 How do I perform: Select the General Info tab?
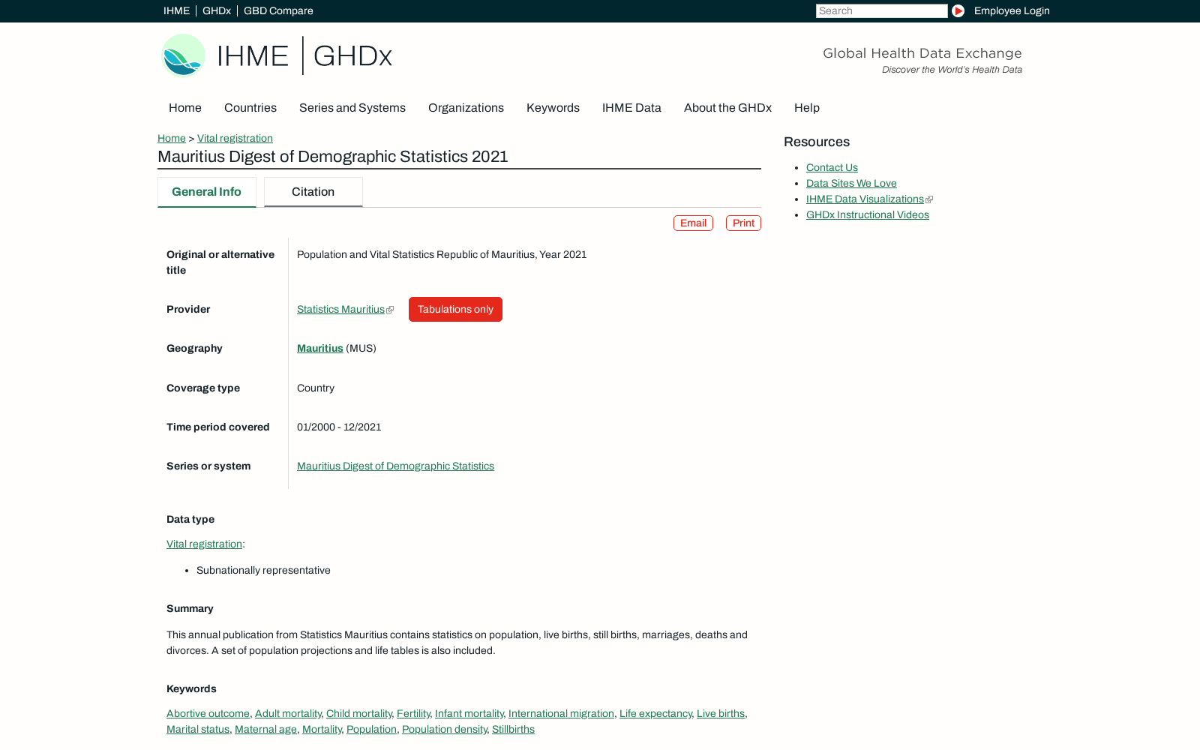click(x=207, y=192)
